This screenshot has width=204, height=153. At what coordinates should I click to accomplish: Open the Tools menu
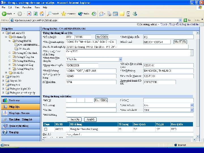click(x=37, y=7)
